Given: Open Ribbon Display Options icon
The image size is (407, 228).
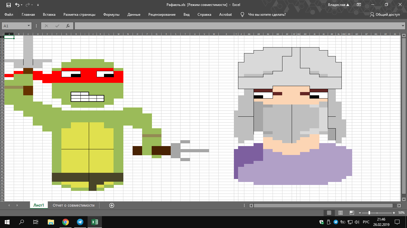Looking at the screenshot, I should click(359, 5).
